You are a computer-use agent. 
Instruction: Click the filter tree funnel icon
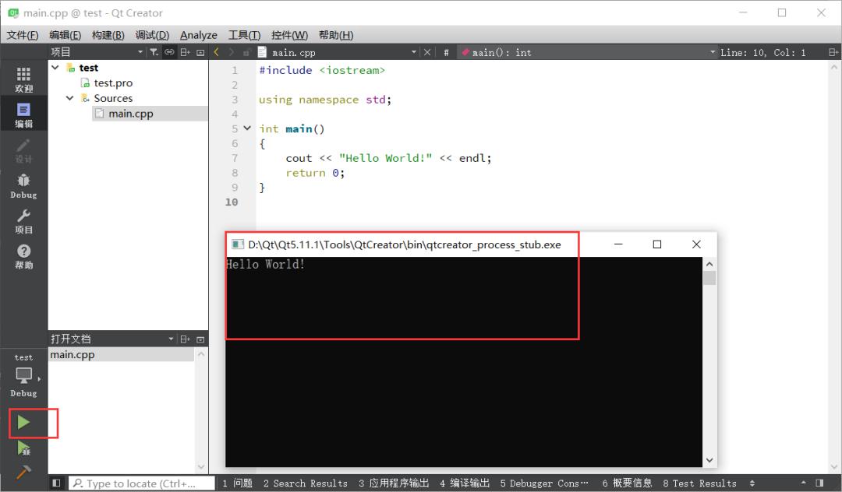tap(154, 52)
